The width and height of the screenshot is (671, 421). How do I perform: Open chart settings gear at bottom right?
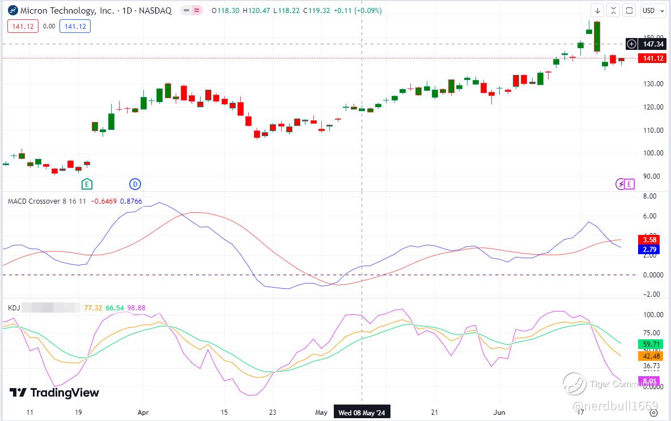pyautogui.click(x=653, y=412)
